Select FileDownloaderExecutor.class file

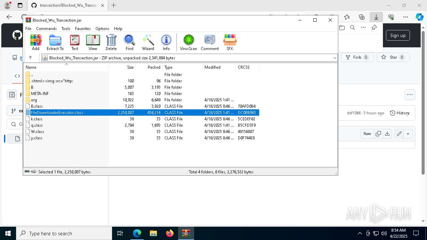coord(141,113)
